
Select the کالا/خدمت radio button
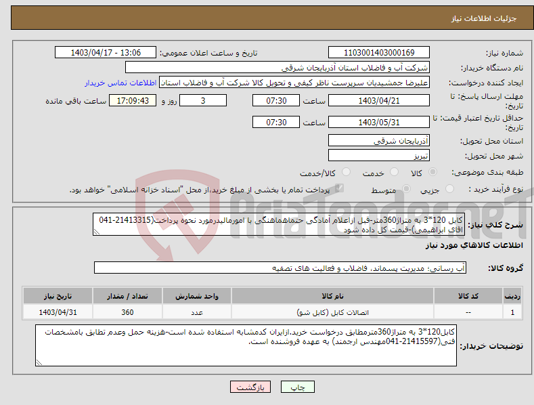[346, 172]
